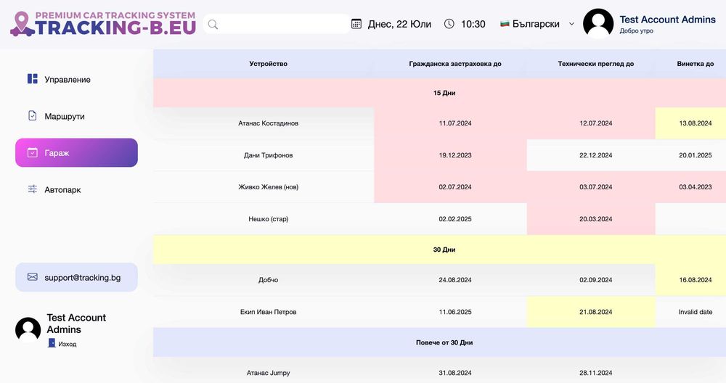The image size is (726, 383).
Task: Click the search magnifier icon
Action: 213,24
